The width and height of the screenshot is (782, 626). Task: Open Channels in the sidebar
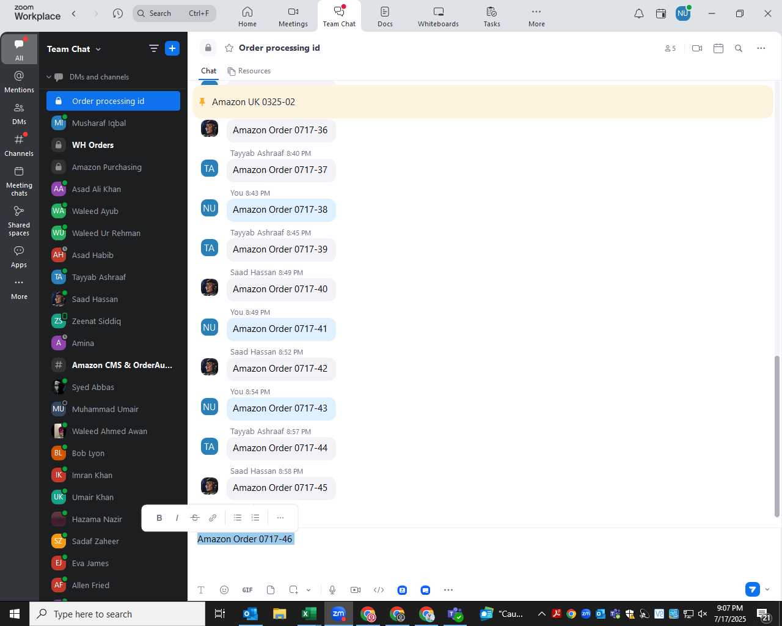coord(19,145)
